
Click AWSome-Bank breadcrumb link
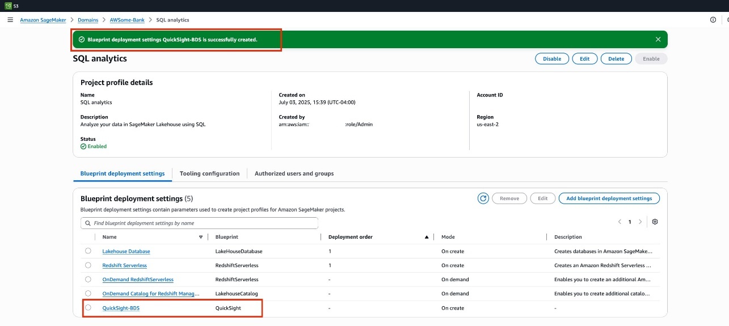pyautogui.click(x=127, y=20)
